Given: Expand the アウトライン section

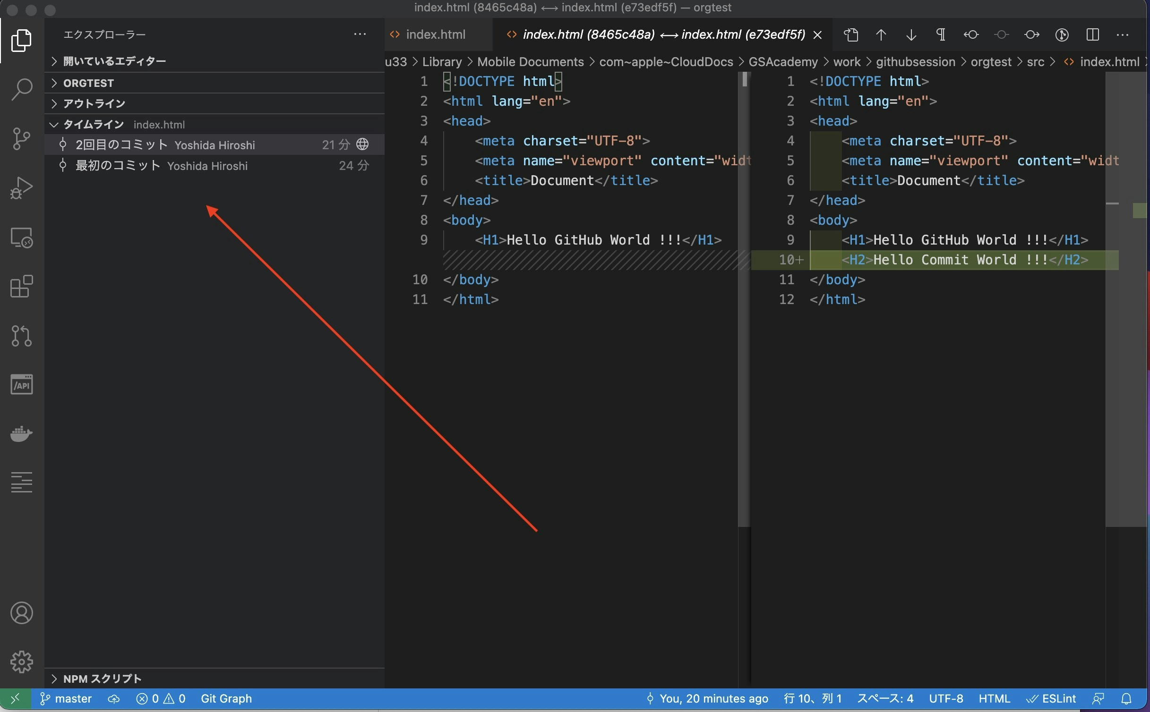Looking at the screenshot, I should 94,103.
